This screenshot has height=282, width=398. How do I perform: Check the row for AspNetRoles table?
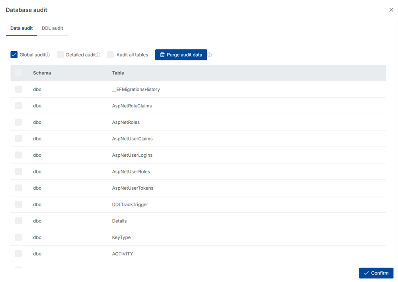pos(19,122)
